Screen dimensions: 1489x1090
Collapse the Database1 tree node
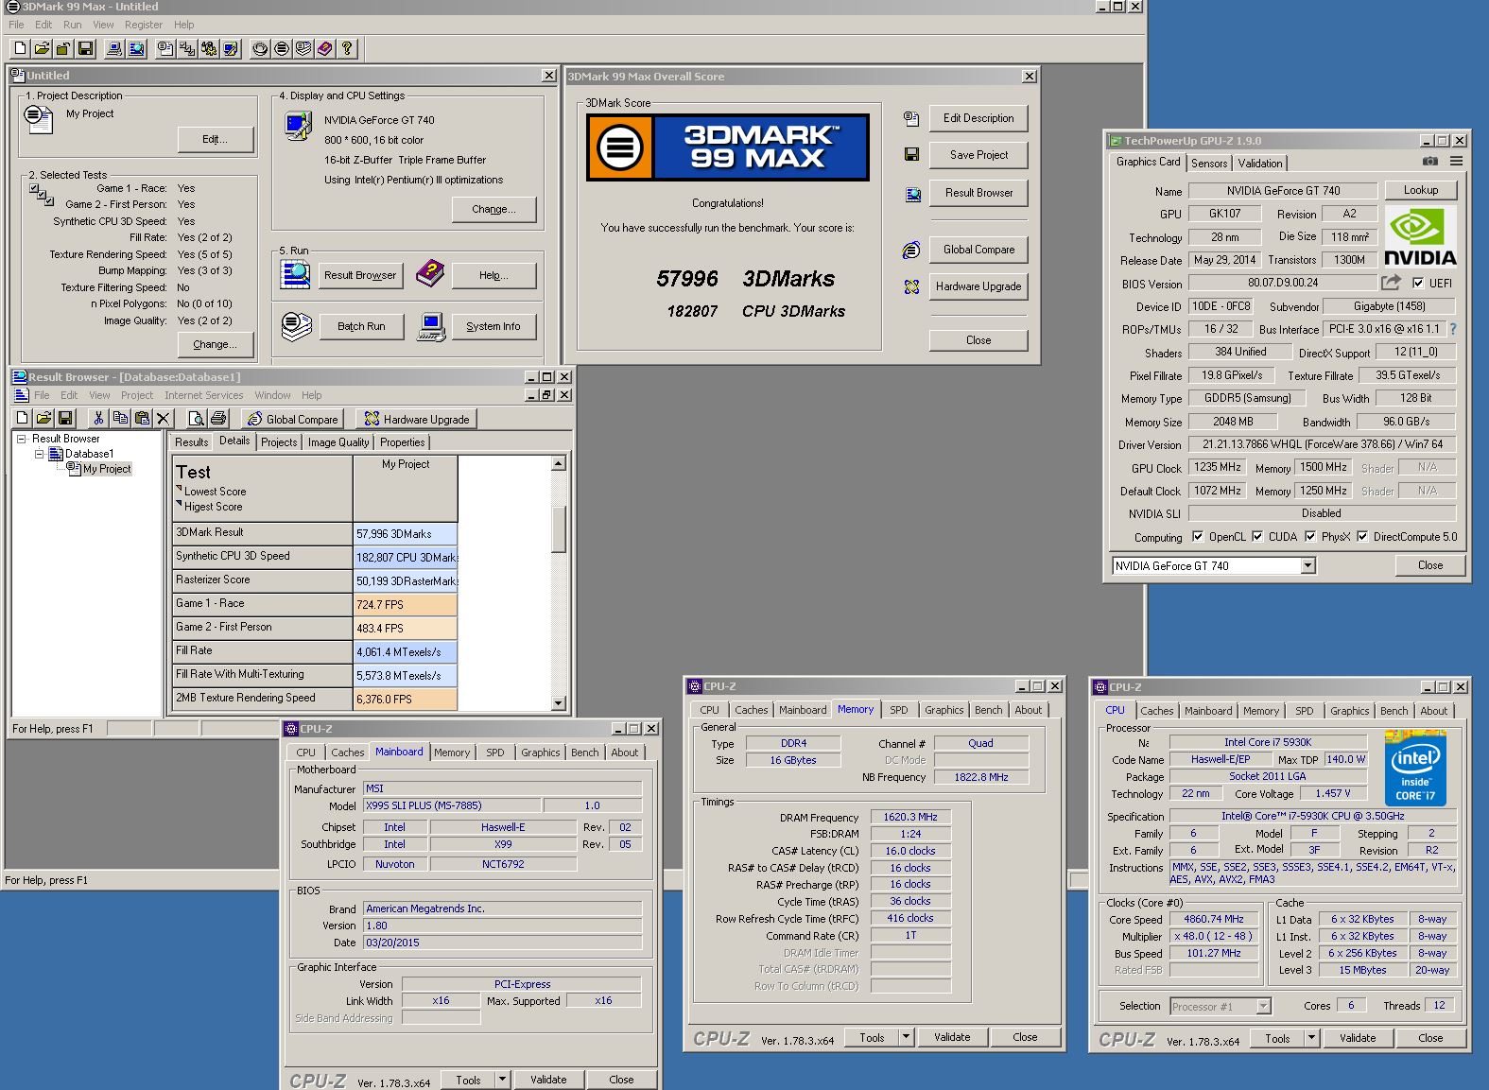(40, 454)
